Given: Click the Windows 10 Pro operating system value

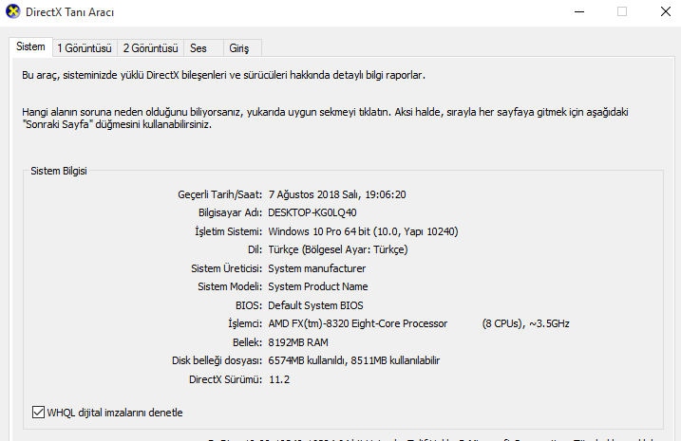Looking at the screenshot, I should pyautogui.click(x=364, y=231).
